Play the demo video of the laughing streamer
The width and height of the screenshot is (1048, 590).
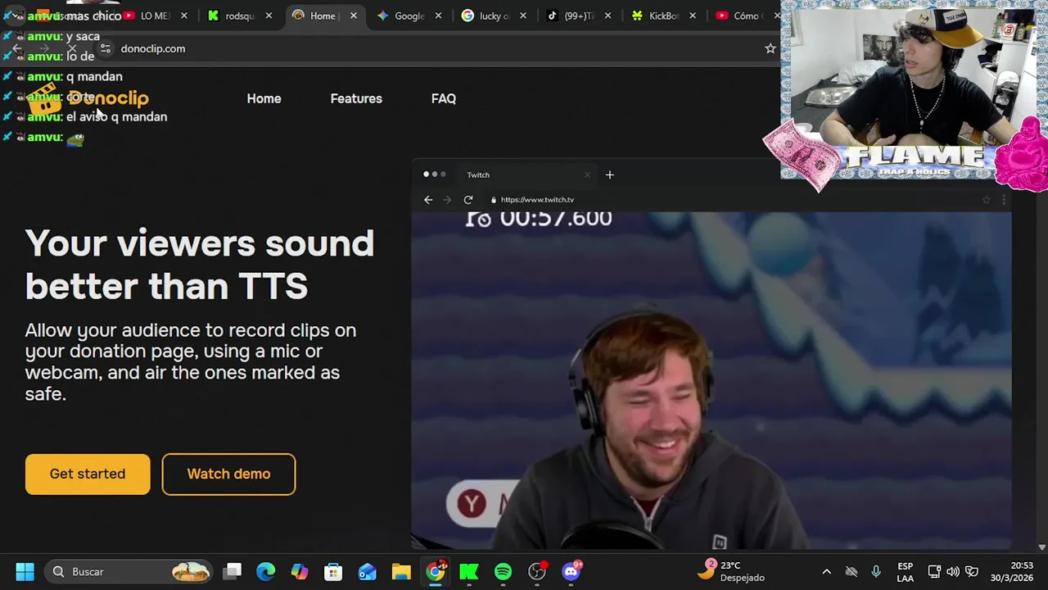(711, 380)
